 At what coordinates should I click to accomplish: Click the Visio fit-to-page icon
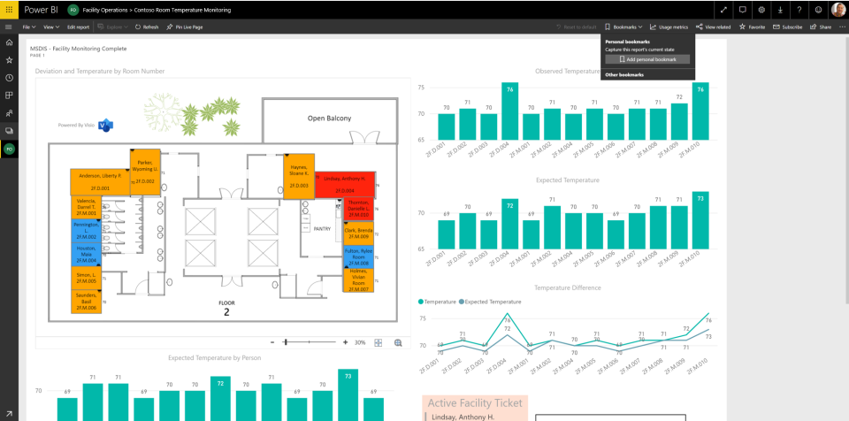click(379, 342)
